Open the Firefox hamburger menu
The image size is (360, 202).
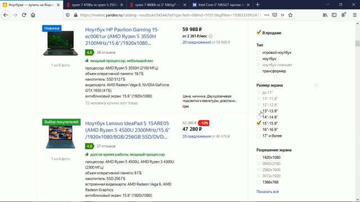point(355,15)
